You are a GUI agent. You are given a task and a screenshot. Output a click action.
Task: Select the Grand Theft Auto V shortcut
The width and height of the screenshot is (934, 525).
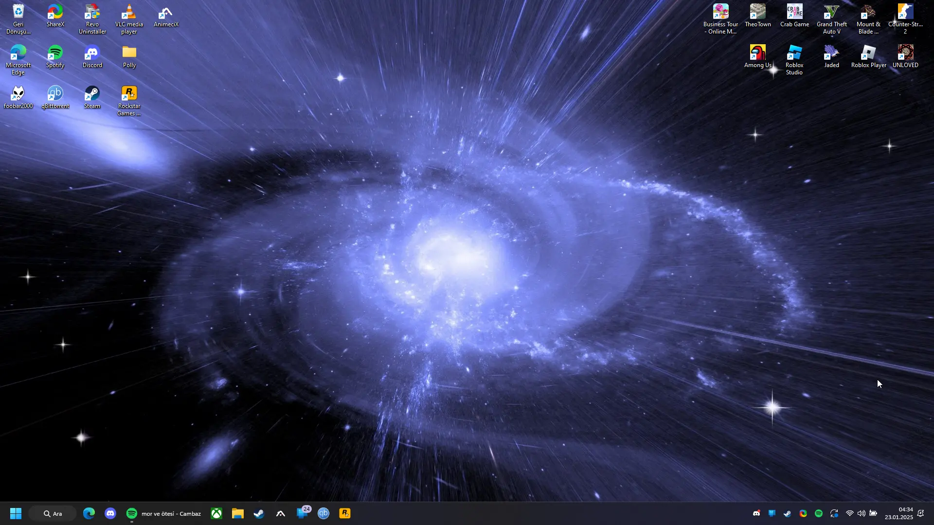(x=831, y=19)
